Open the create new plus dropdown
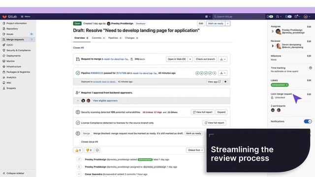315x177 pixels. 208,17
